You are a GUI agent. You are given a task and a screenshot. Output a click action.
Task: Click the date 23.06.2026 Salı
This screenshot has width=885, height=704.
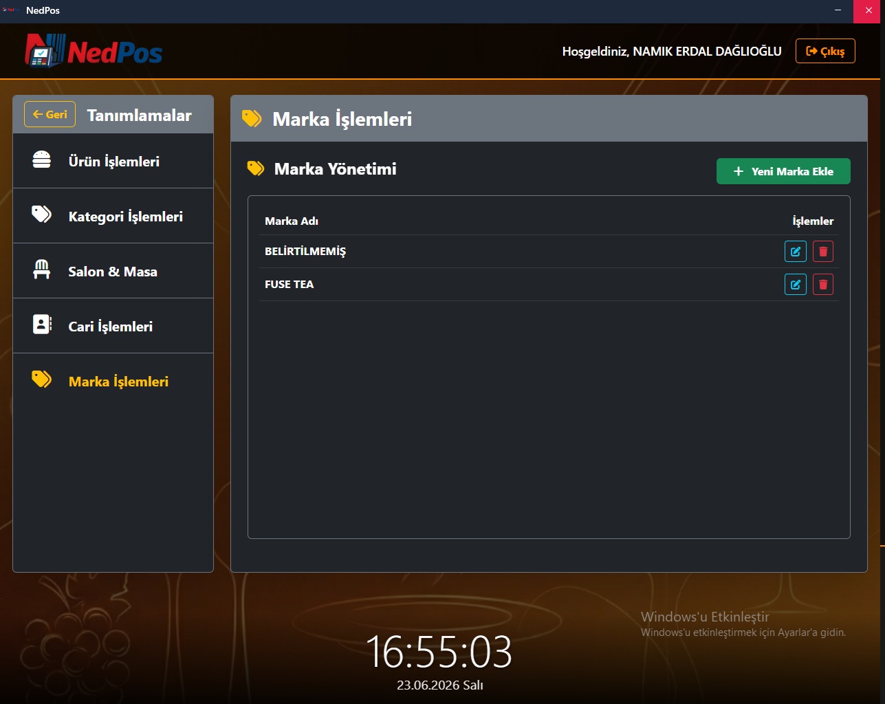pyautogui.click(x=440, y=685)
